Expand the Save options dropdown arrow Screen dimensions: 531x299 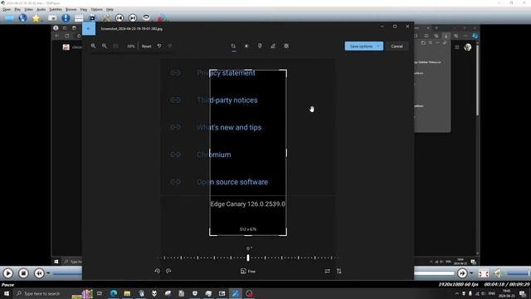pos(379,47)
